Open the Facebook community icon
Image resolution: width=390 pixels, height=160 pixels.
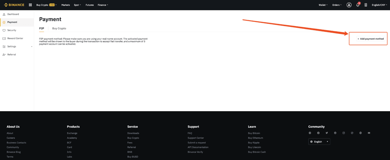318,133
